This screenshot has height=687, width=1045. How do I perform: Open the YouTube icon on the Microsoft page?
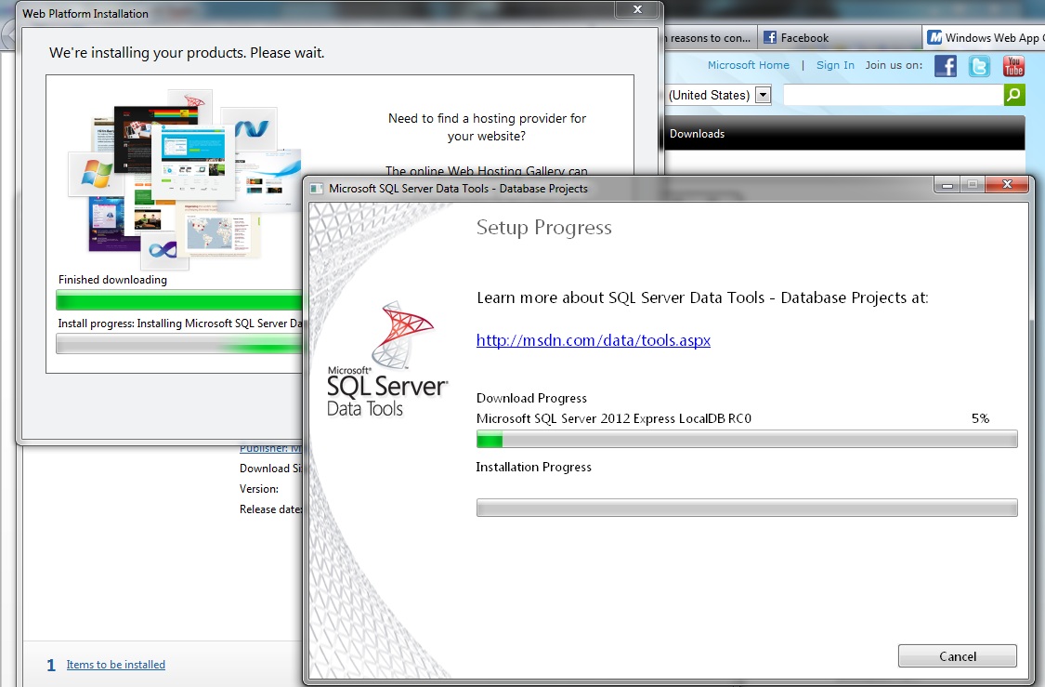click(x=1013, y=66)
